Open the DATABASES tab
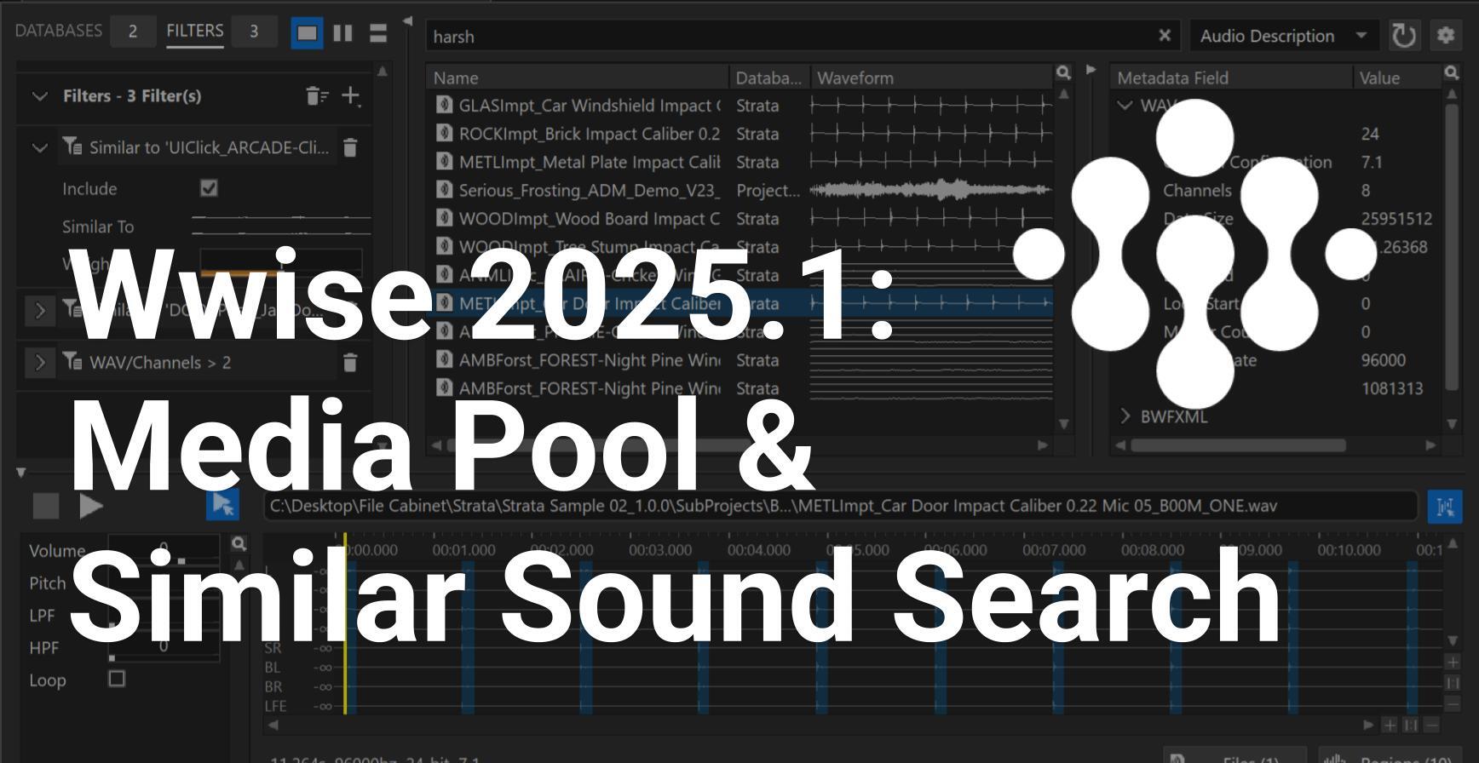1479x763 pixels. [x=59, y=31]
